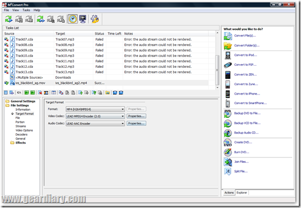Open the Format dropdown showing MP4
Screen dimensions: 301x208
point(95,109)
